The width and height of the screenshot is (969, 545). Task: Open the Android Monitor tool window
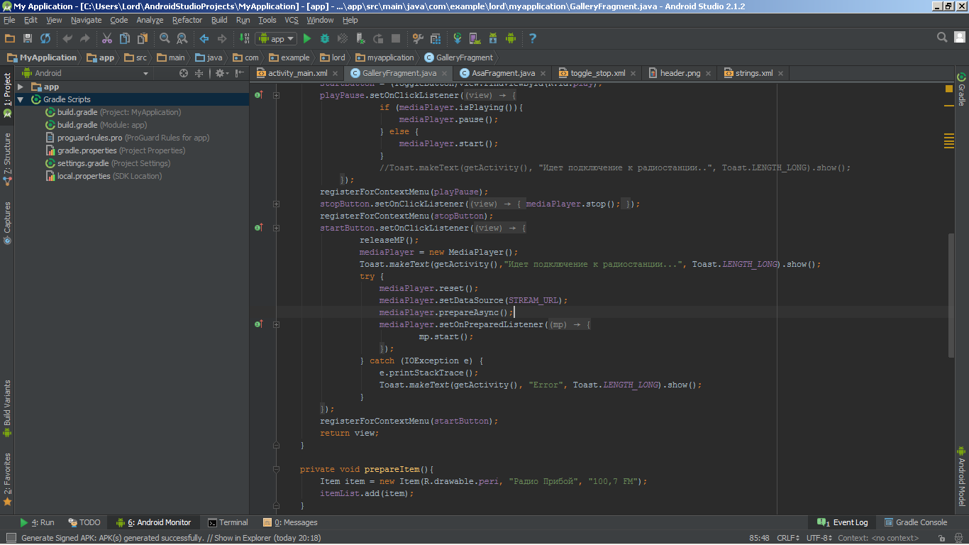click(x=154, y=522)
